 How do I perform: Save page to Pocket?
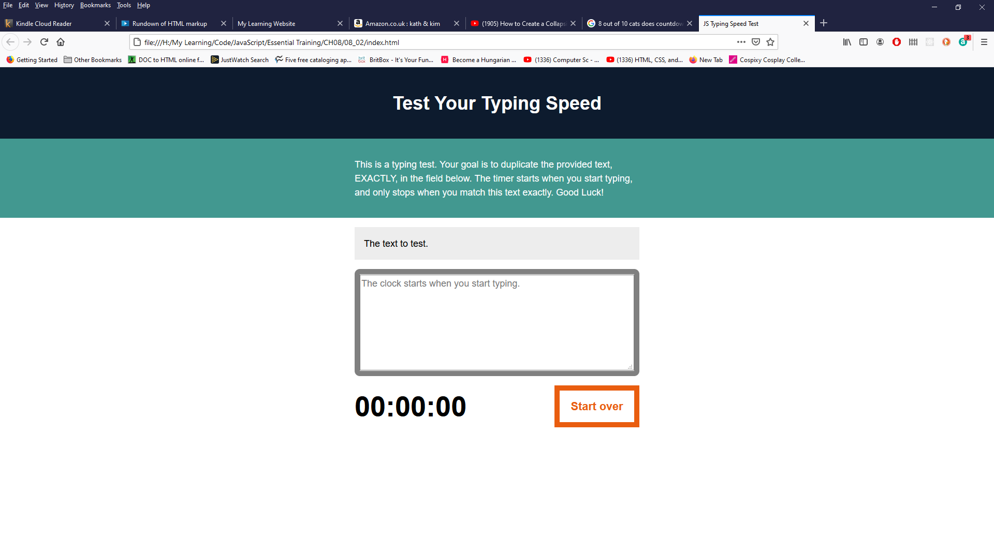point(756,42)
